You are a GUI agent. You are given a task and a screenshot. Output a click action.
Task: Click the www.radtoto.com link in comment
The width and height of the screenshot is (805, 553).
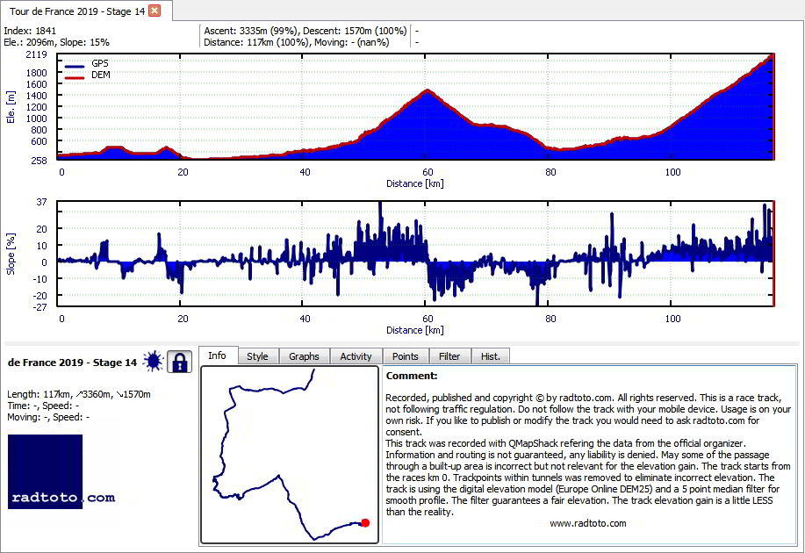pos(588,523)
